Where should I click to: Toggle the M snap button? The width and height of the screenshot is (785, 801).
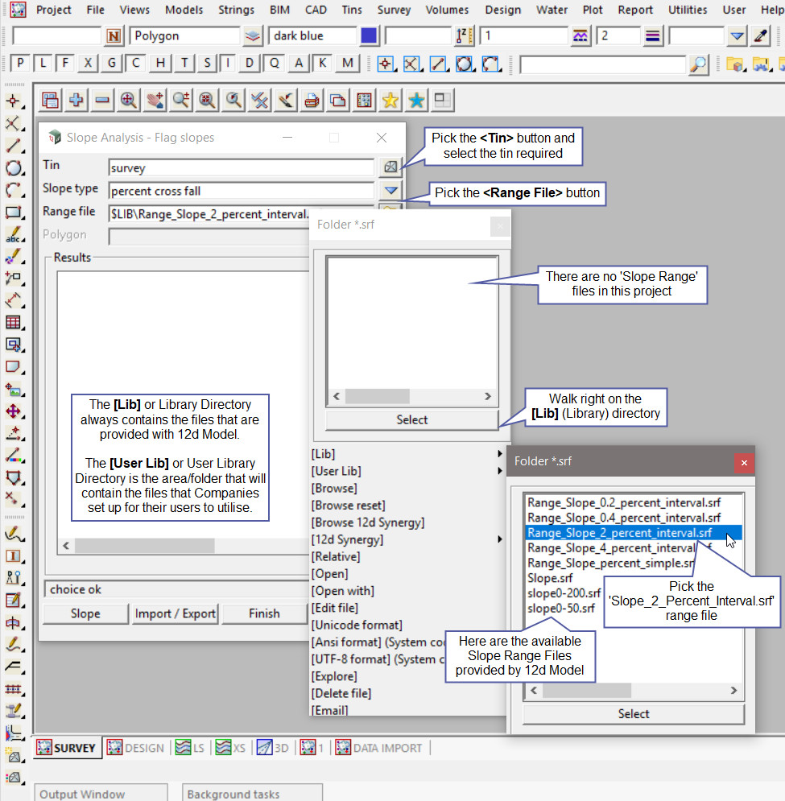(347, 64)
